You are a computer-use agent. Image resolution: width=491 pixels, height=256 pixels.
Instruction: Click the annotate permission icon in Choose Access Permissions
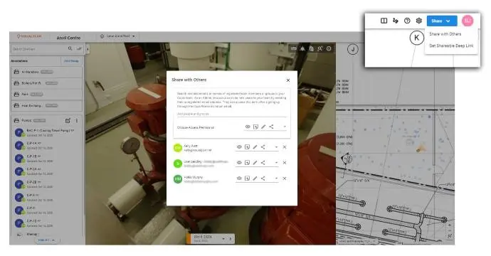[255, 127]
